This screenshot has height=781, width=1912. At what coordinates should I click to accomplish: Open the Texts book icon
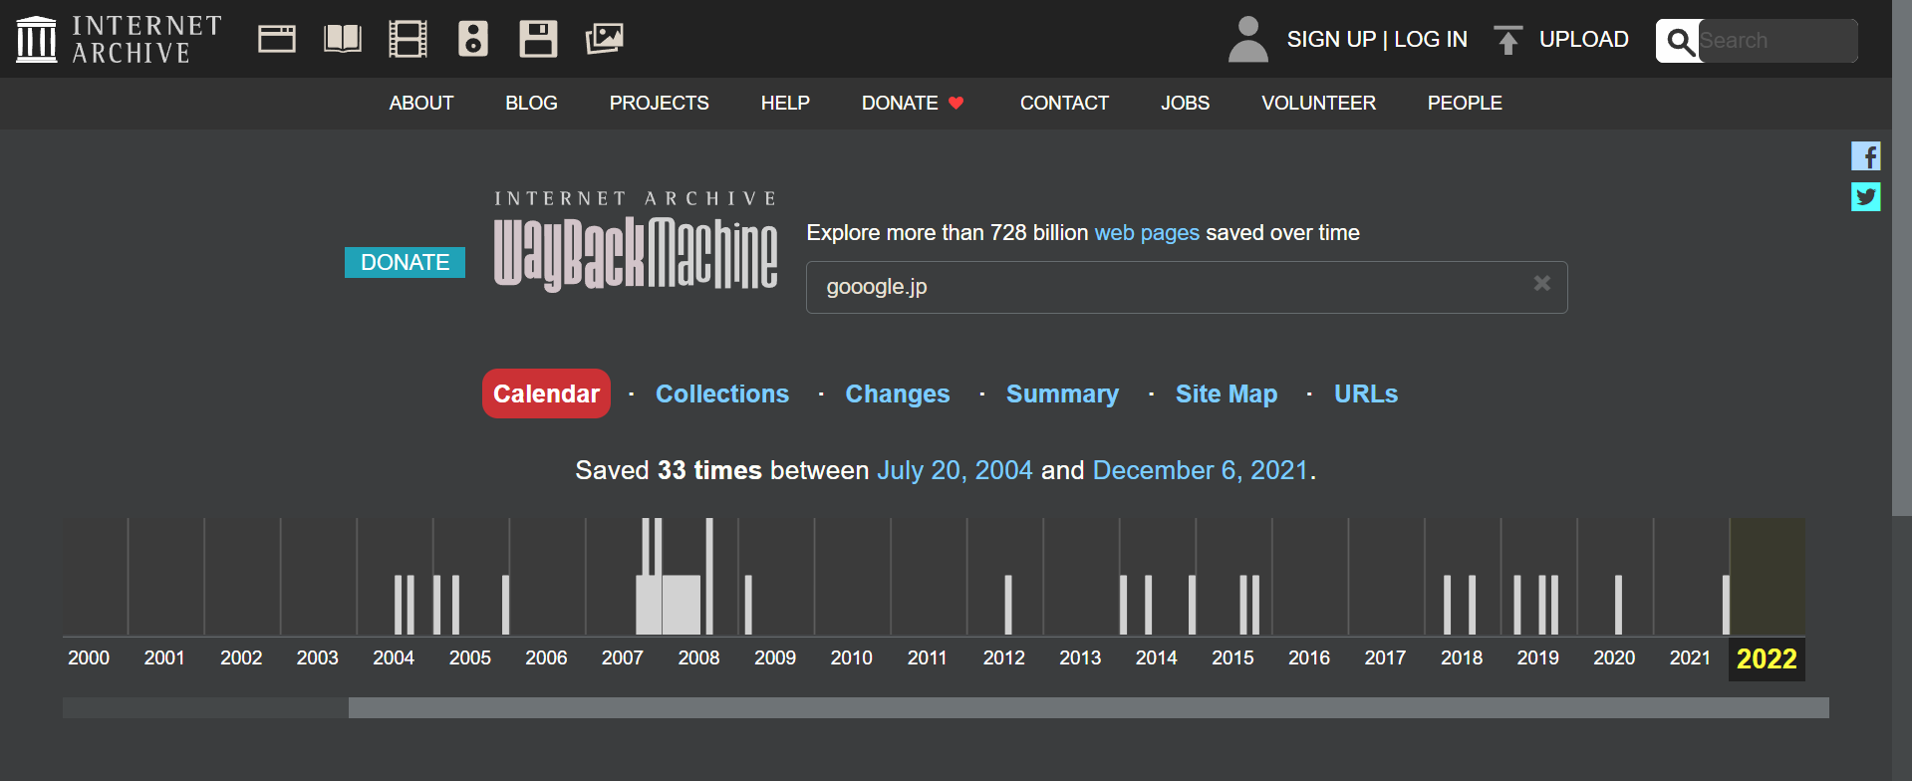343,39
